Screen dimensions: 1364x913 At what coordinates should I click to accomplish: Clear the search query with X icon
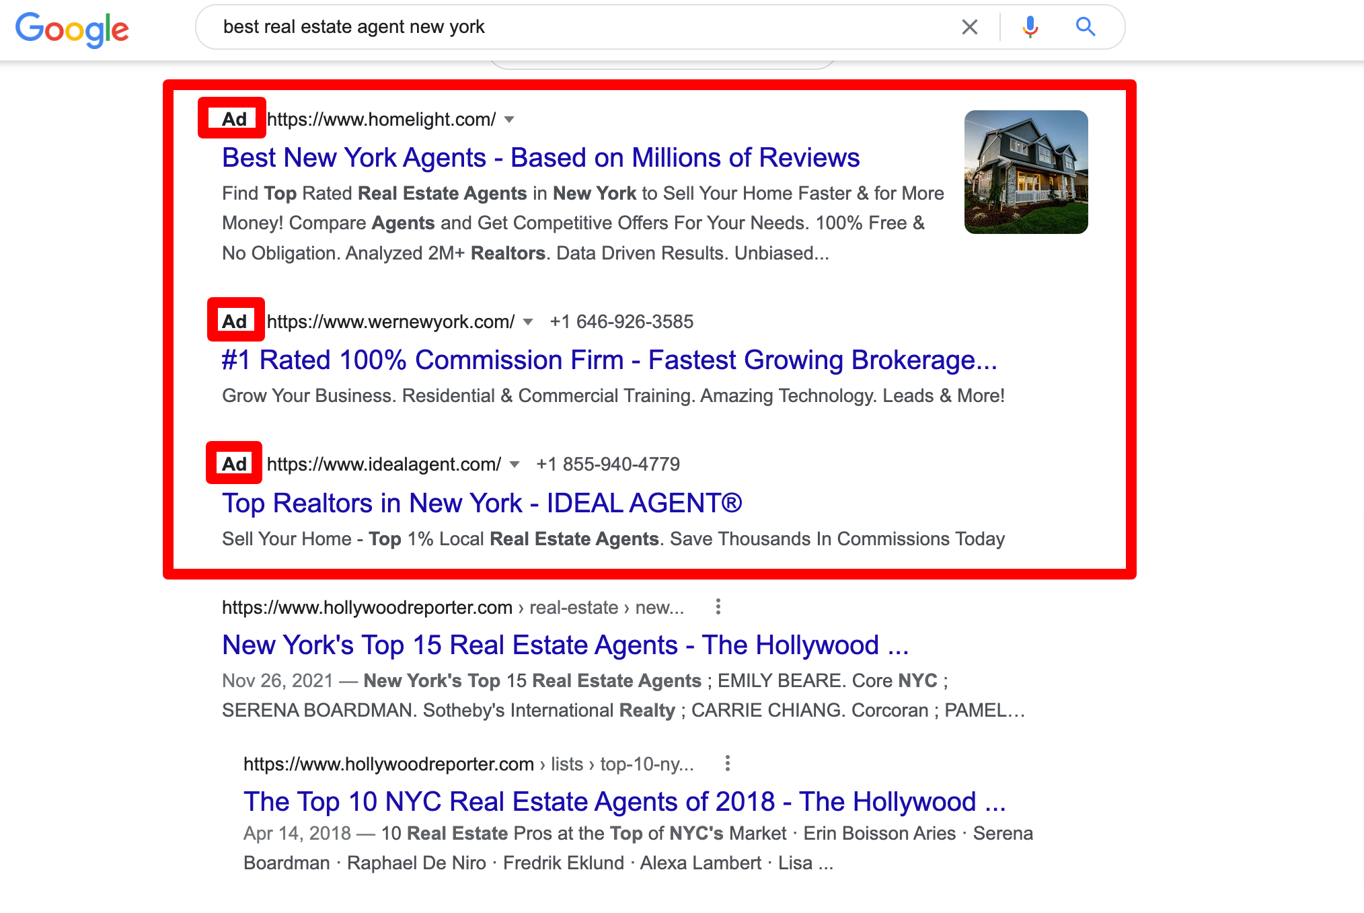pyautogui.click(x=969, y=27)
